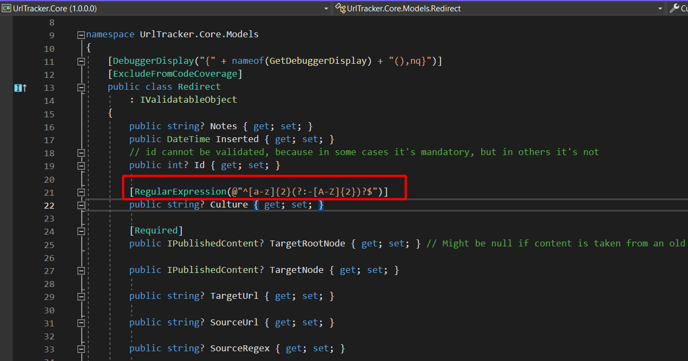Click the inheritance indicator glyph at line 13

[x=20, y=87]
